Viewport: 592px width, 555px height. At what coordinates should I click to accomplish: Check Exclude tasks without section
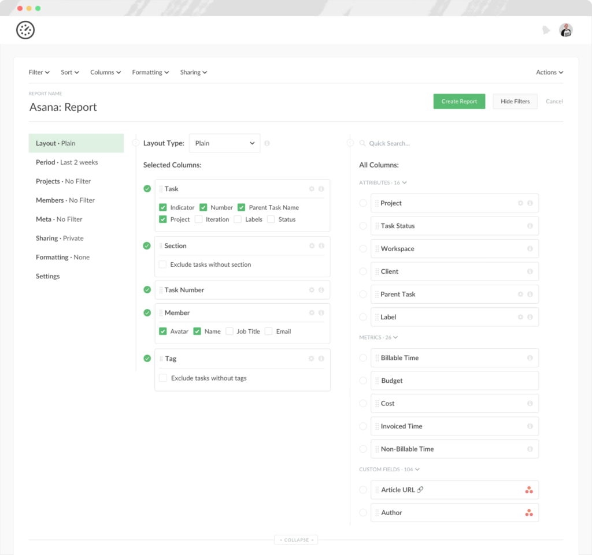coord(163,265)
